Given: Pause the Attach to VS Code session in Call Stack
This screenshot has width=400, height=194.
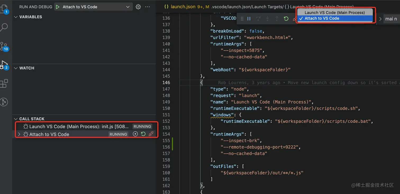Looking at the screenshot, I should click(x=135, y=134).
